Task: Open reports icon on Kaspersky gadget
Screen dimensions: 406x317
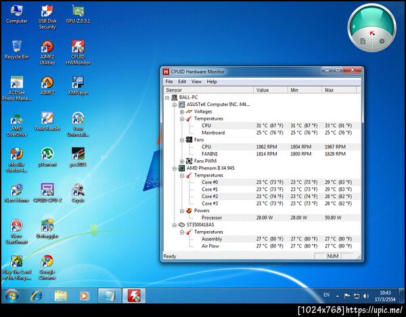Action: (x=363, y=41)
